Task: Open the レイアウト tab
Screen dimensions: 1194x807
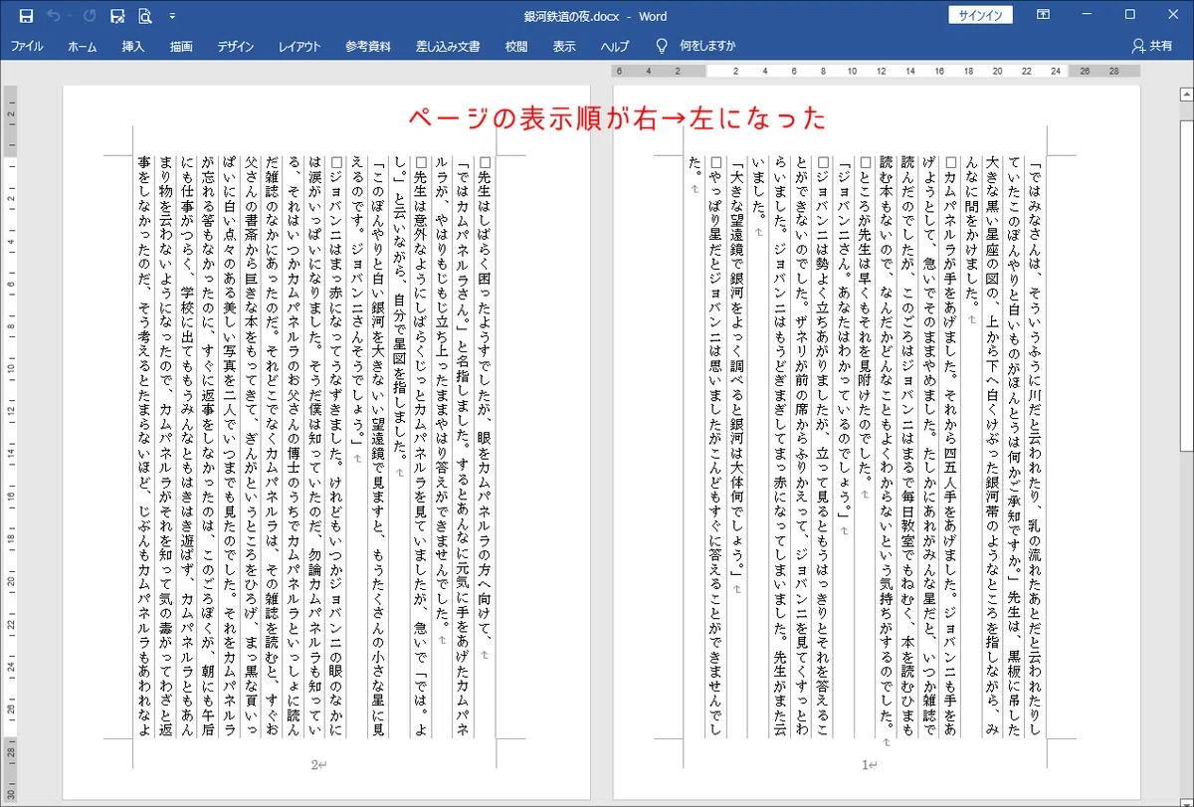Action: coord(299,47)
